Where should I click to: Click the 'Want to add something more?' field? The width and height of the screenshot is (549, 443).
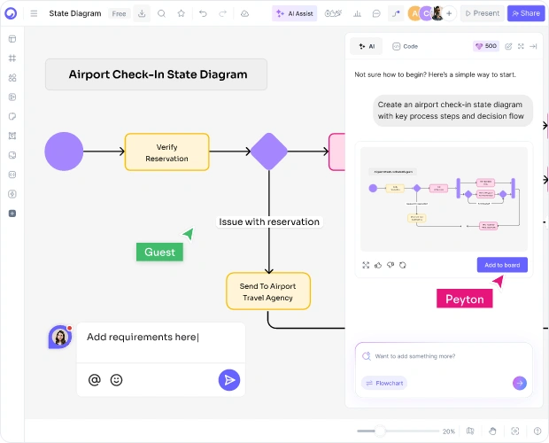pyautogui.click(x=444, y=356)
